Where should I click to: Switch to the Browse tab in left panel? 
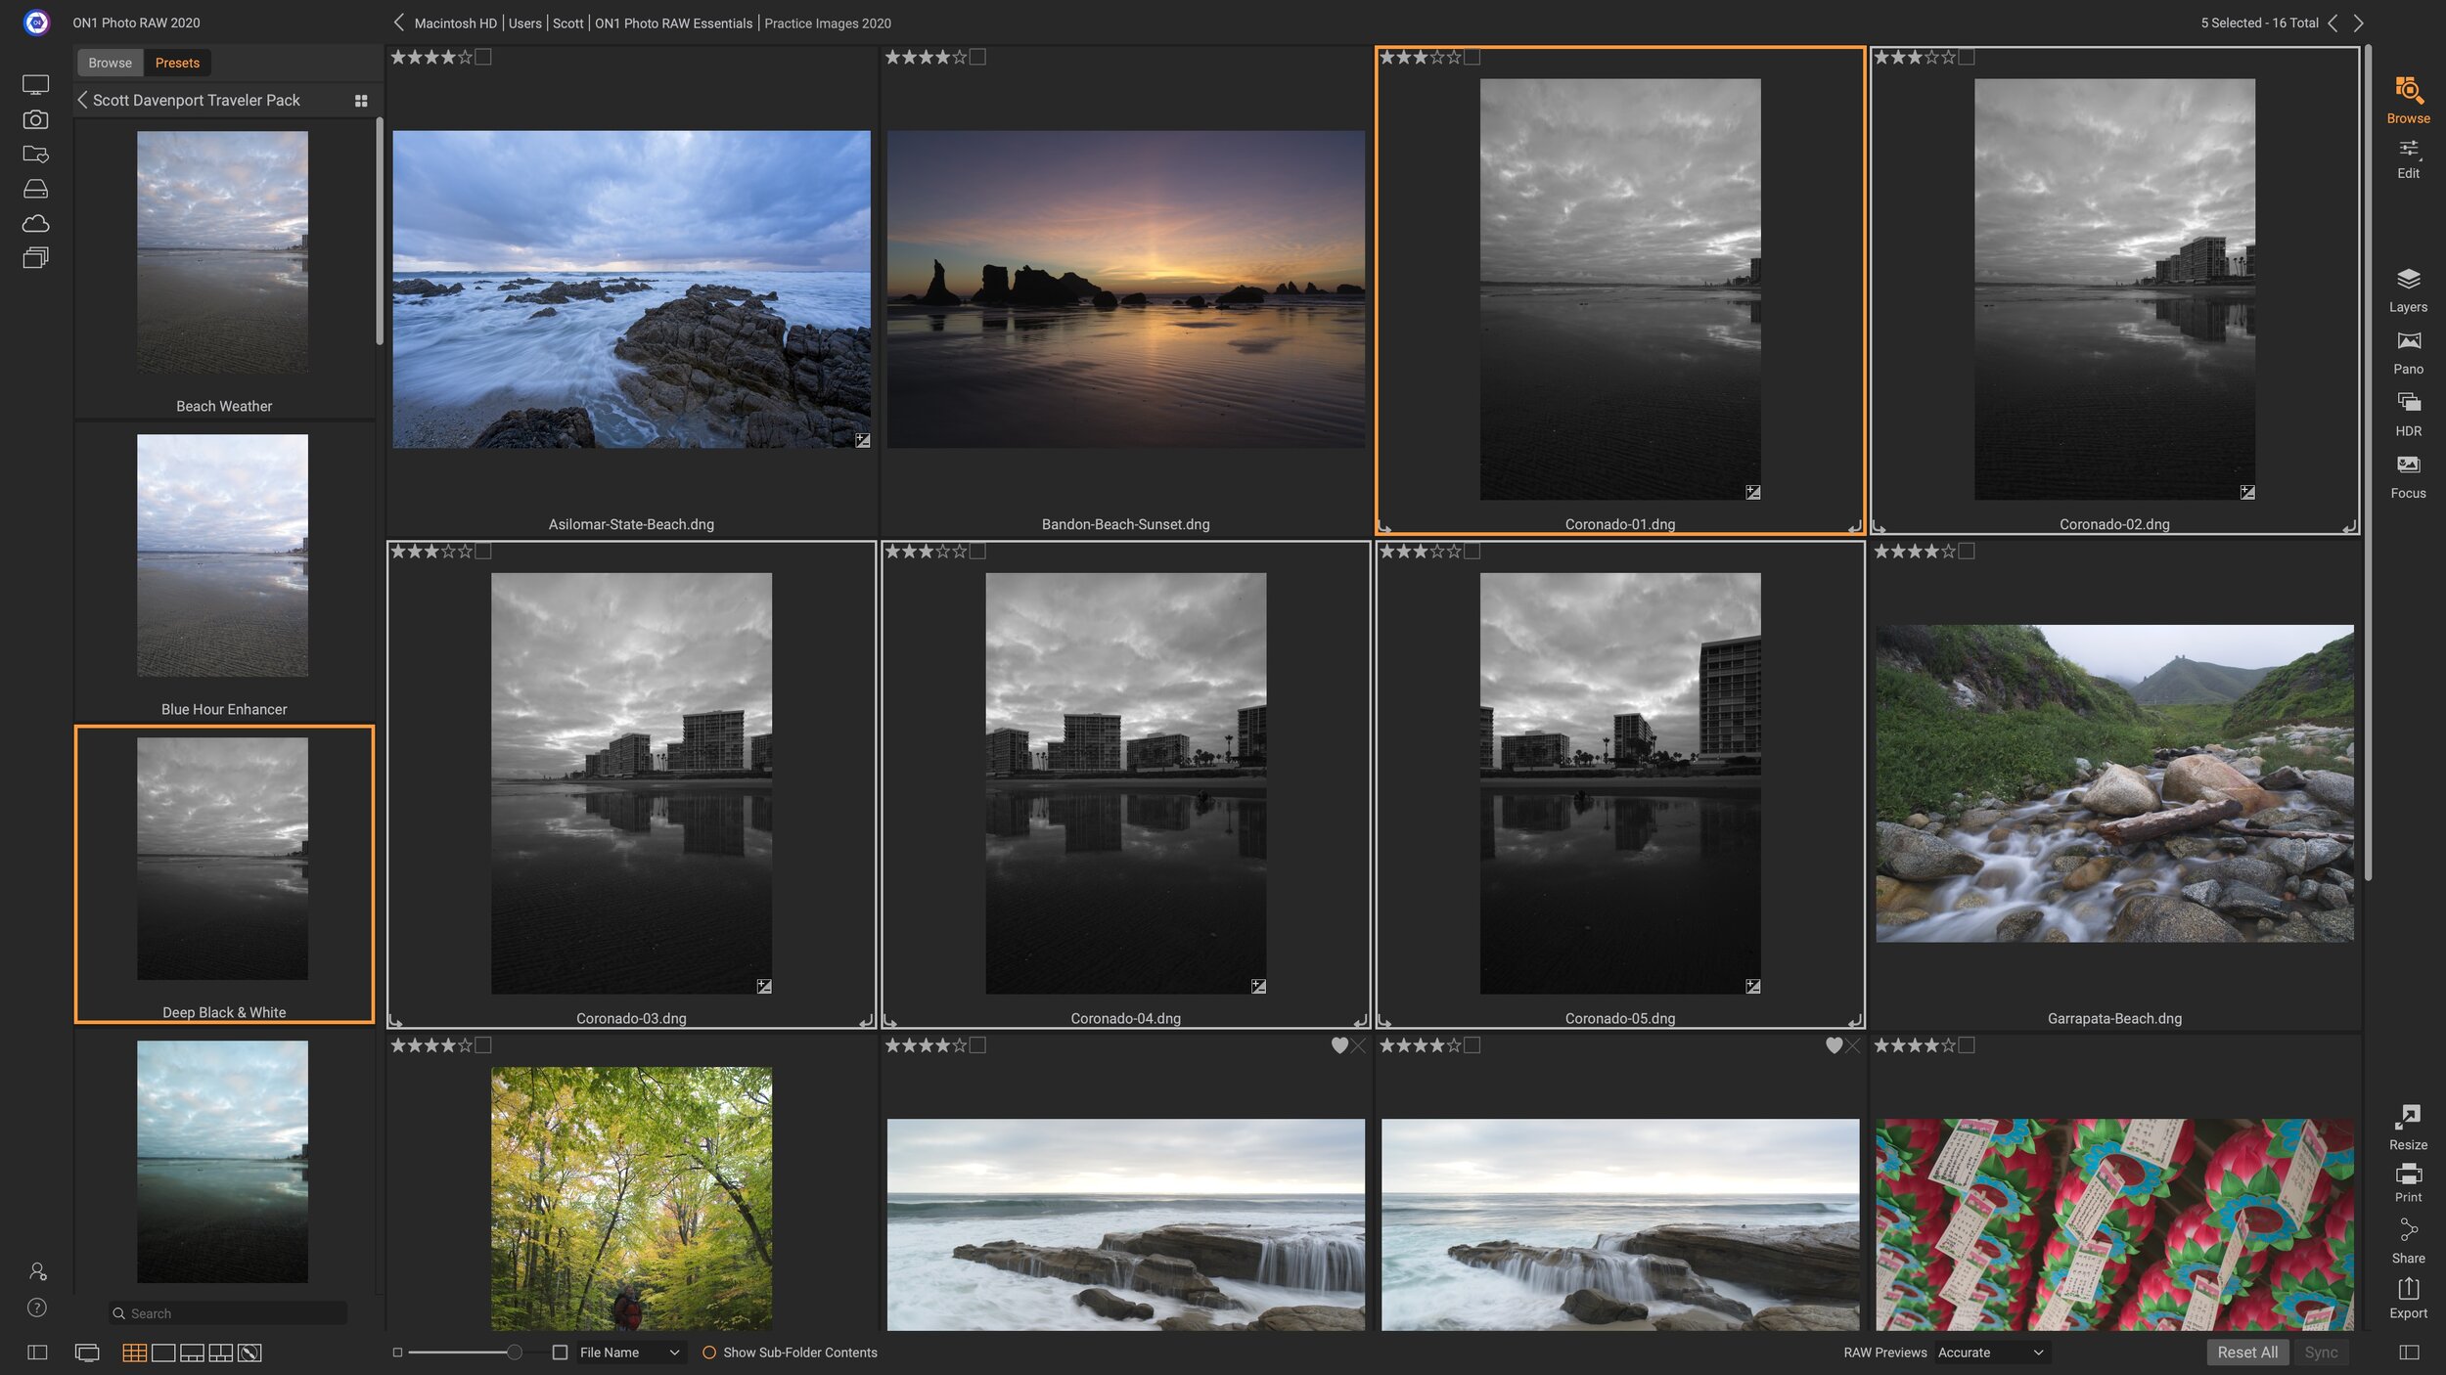(x=110, y=63)
